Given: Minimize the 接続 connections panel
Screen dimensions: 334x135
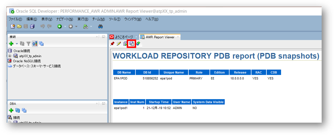Looking at the screenshot, I should pos(103,37).
